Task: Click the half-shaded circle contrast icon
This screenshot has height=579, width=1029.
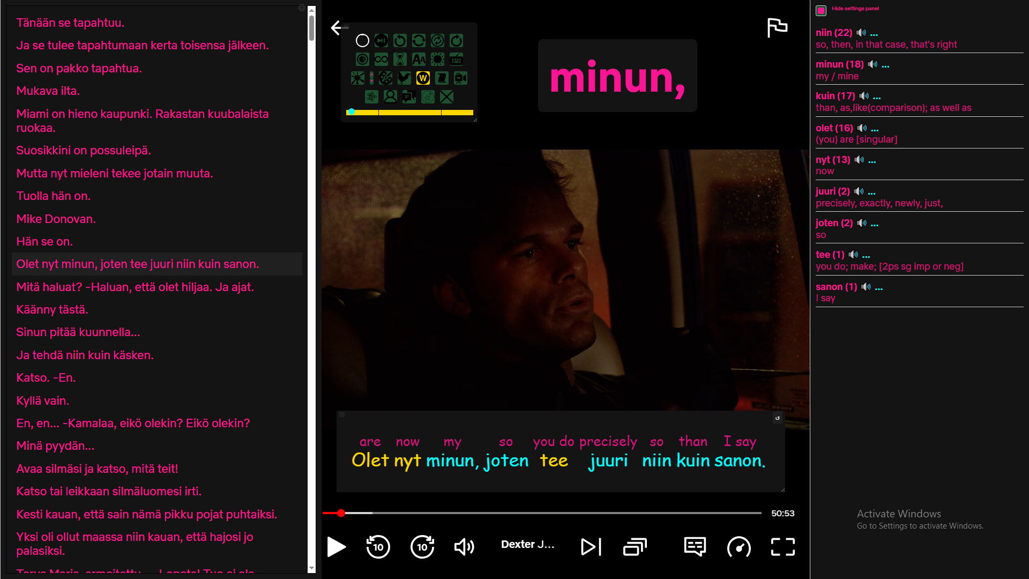Action: coord(362,60)
